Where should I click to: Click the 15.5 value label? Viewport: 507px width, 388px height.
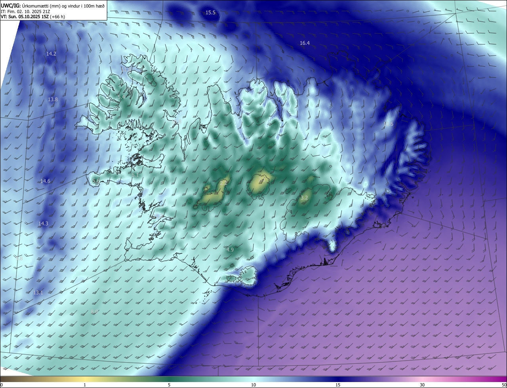coord(210,13)
